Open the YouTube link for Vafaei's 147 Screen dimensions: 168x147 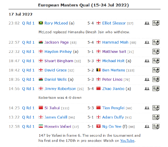pos(127,141)
